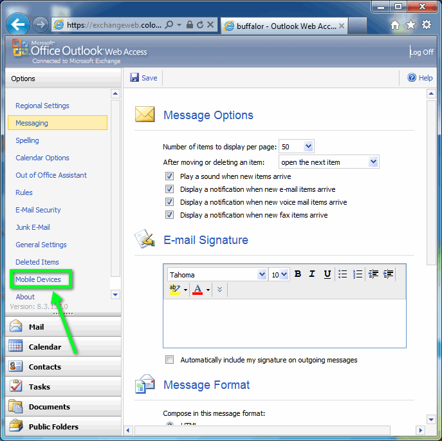442x441 pixels.
Task: Open the browser Tools gear icon
Action: [427, 25]
